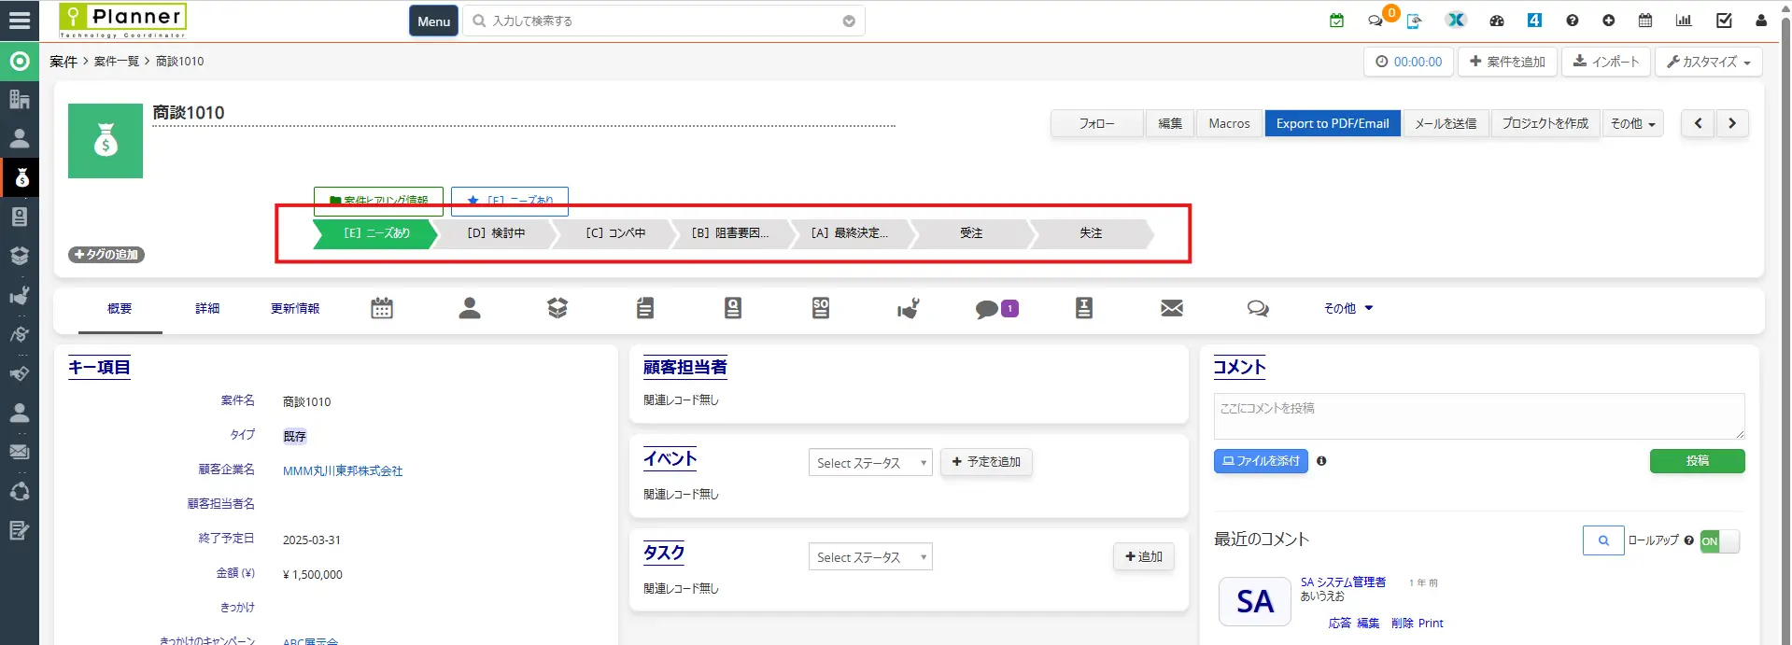The image size is (1792, 645).
Task: Click the calendar icon in the tab row
Action: [382, 308]
